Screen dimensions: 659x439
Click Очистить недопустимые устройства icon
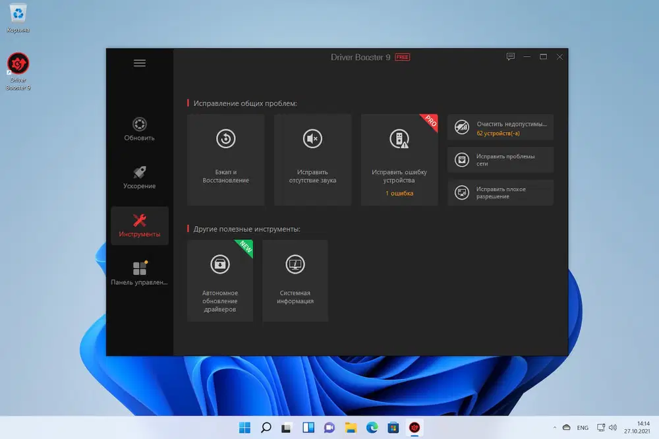(x=461, y=127)
